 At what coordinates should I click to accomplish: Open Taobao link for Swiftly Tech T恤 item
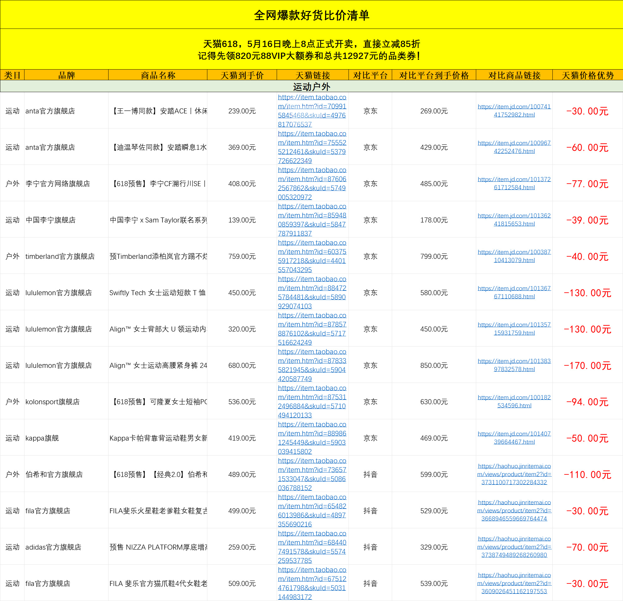click(312, 293)
